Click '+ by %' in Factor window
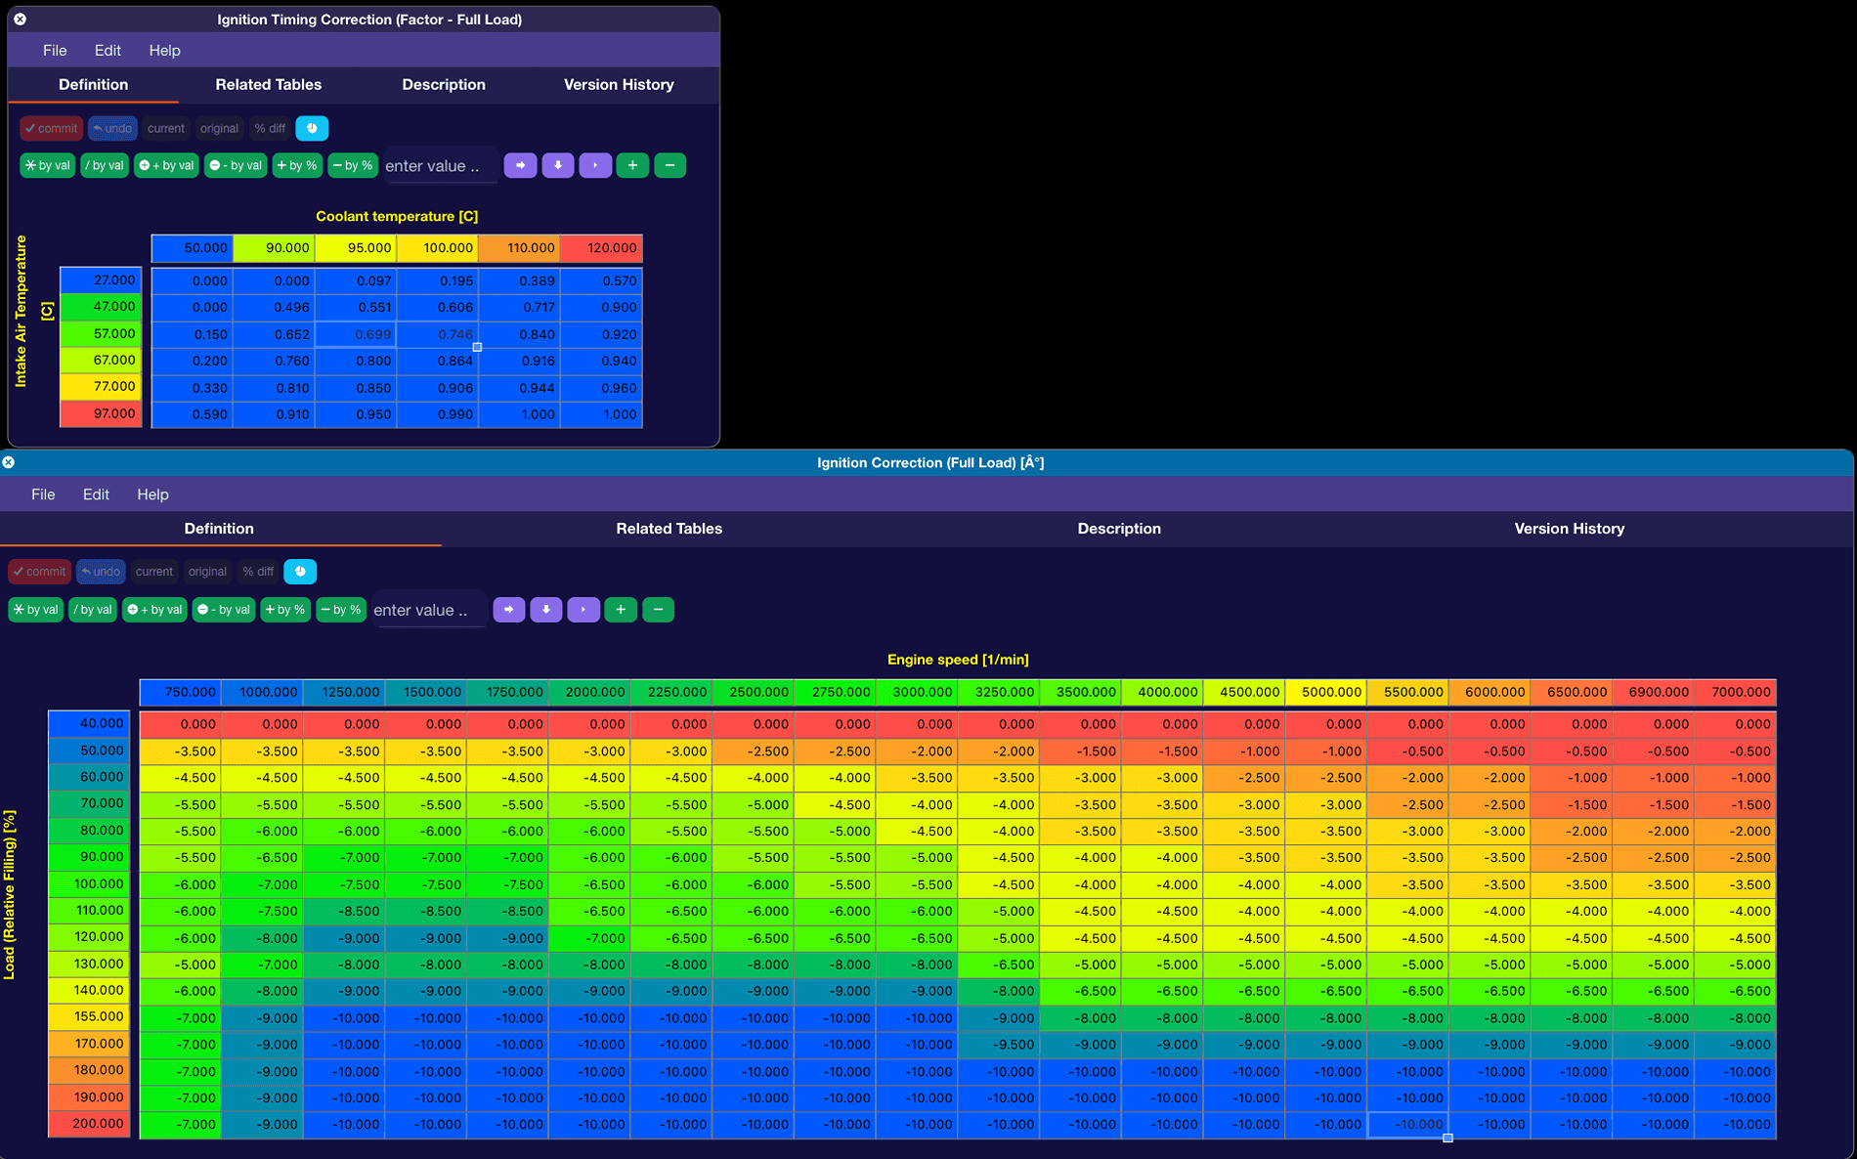Viewport: 1857px width, 1159px height. click(297, 165)
